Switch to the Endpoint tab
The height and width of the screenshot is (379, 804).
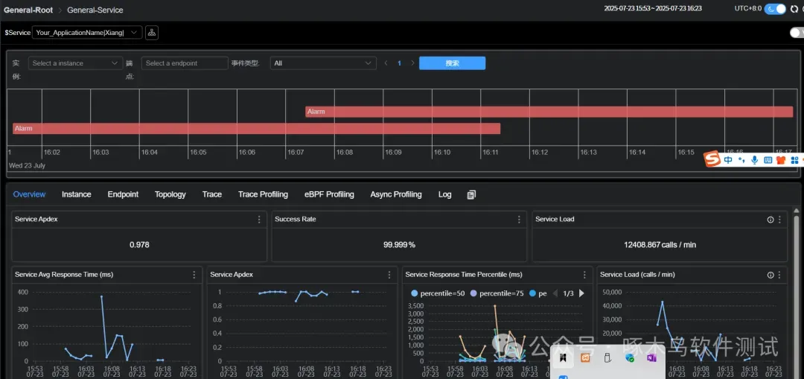(x=123, y=194)
